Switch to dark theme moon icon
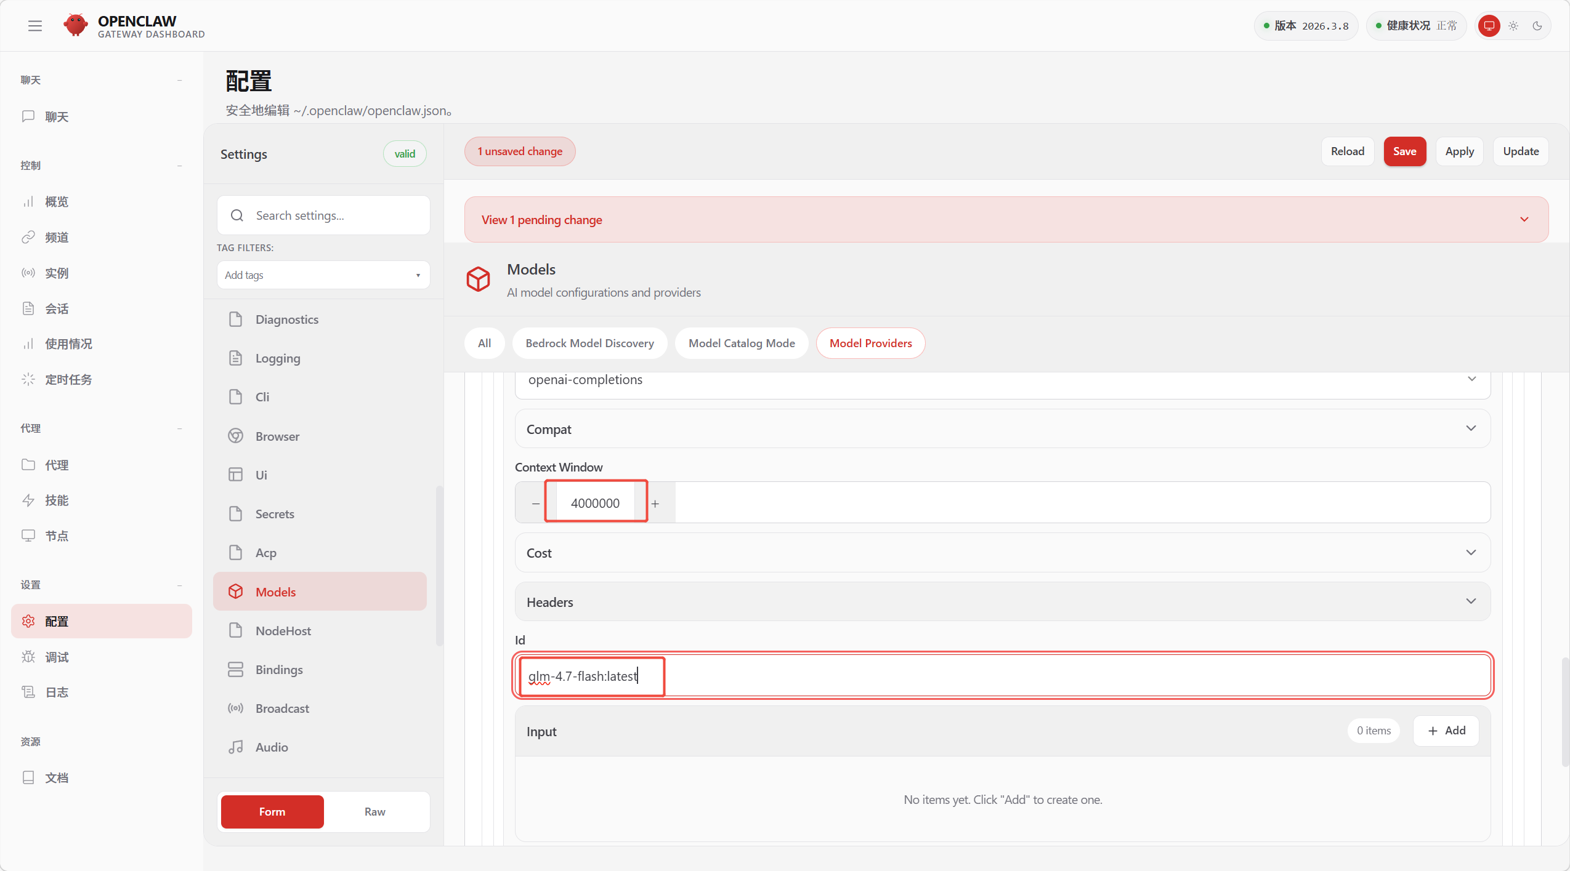The image size is (1570, 871). click(x=1537, y=26)
